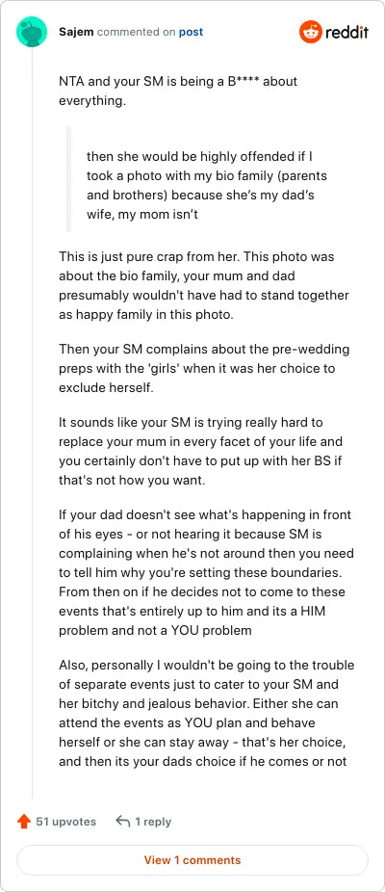Viewport: 385px width, 892px height.
Task: Click the gray blockquote bar beside the quote
Action: tap(68, 179)
